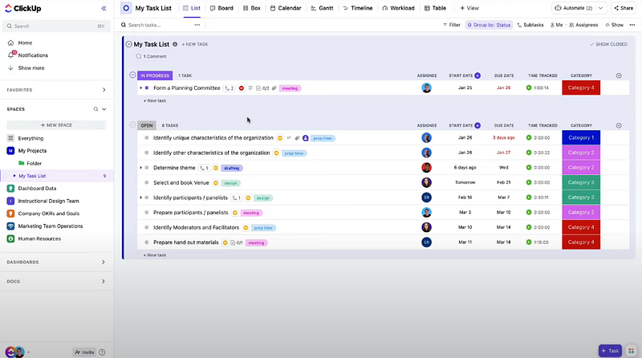Expand the Docs section
Viewport: 642px width, 358px height.
(x=104, y=282)
